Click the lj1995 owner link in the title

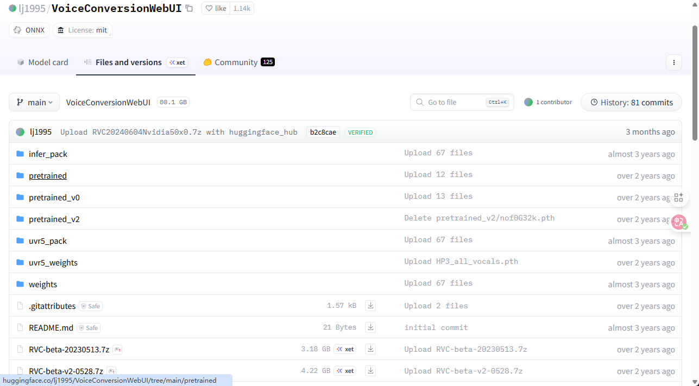(x=32, y=8)
